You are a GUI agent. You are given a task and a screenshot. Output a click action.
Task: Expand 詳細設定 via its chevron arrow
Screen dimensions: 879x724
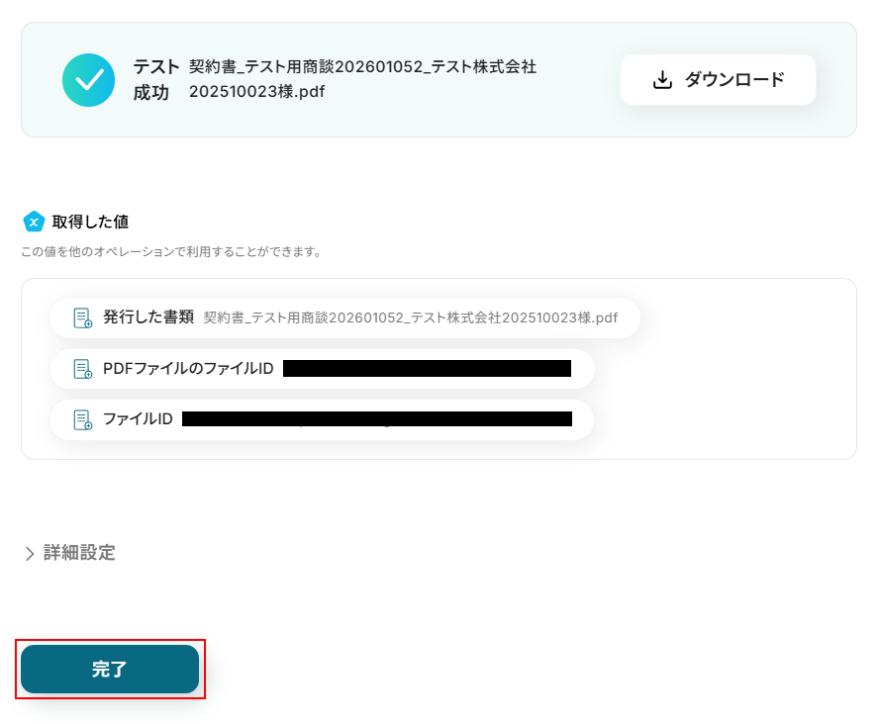pyautogui.click(x=30, y=554)
